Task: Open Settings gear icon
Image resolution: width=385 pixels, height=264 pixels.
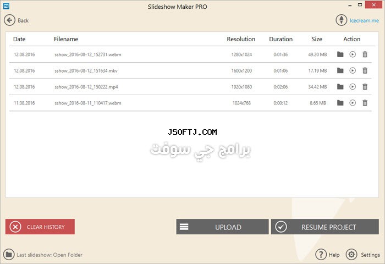Action: (x=351, y=255)
